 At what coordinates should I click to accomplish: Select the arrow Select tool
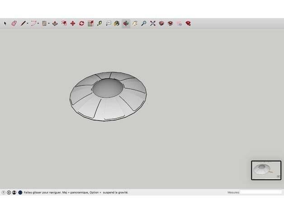(x=5, y=23)
